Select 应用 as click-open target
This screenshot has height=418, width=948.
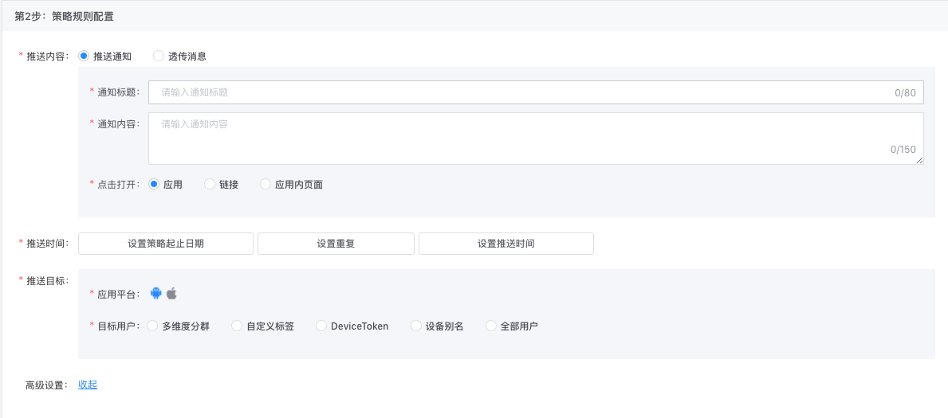pyautogui.click(x=154, y=184)
